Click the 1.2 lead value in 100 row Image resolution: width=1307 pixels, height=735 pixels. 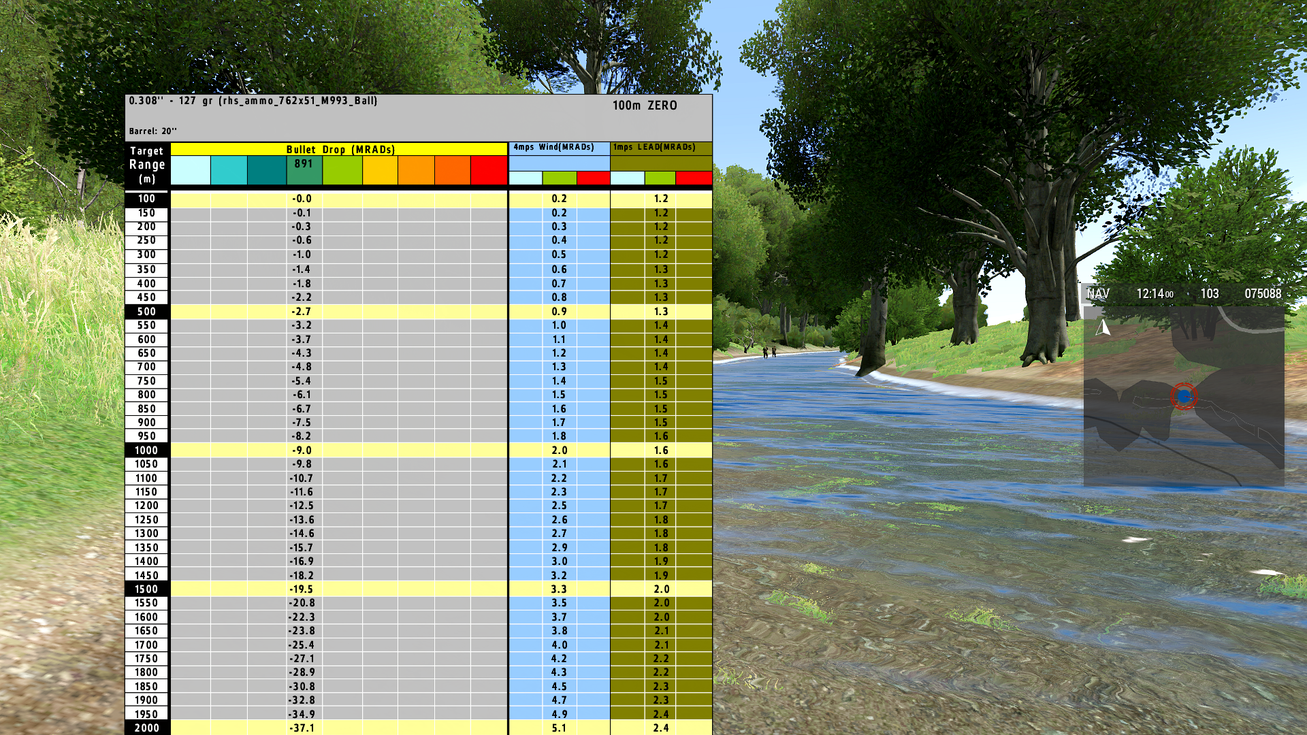point(662,199)
